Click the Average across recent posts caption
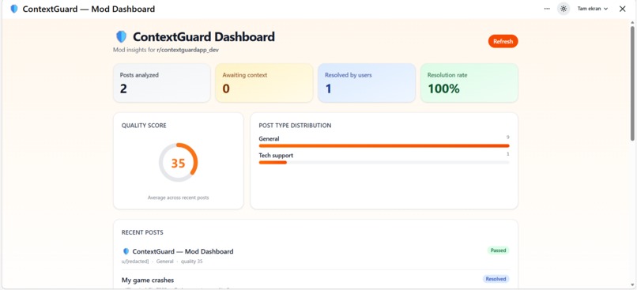Screen dimensions: 637x290 pos(178,198)
